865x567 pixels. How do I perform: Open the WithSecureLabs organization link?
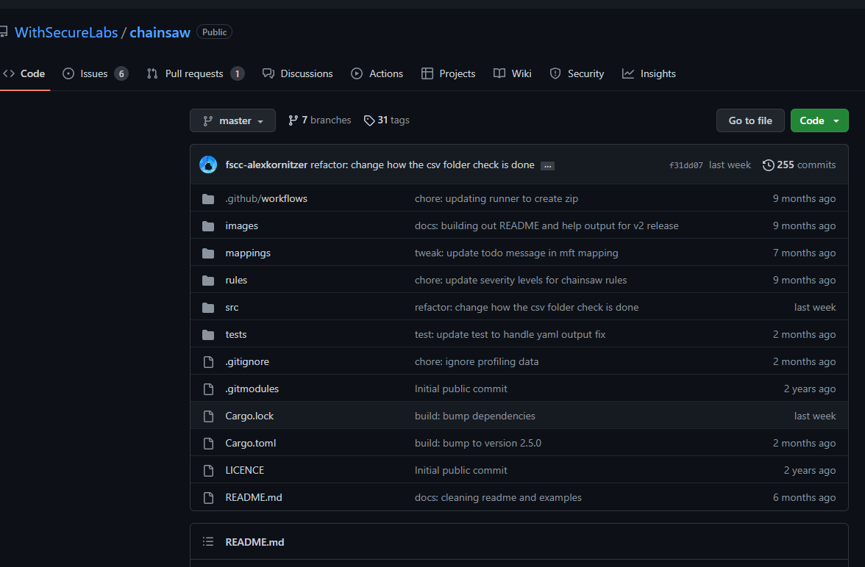pyautogui.click(x=66, y=32)
